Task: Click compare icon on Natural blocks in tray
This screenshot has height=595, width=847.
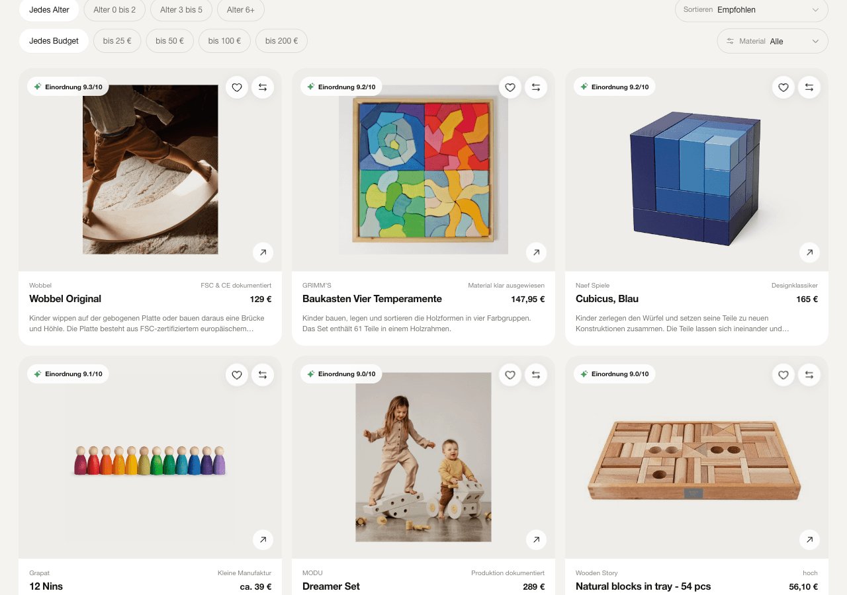Action: point(809,375)
